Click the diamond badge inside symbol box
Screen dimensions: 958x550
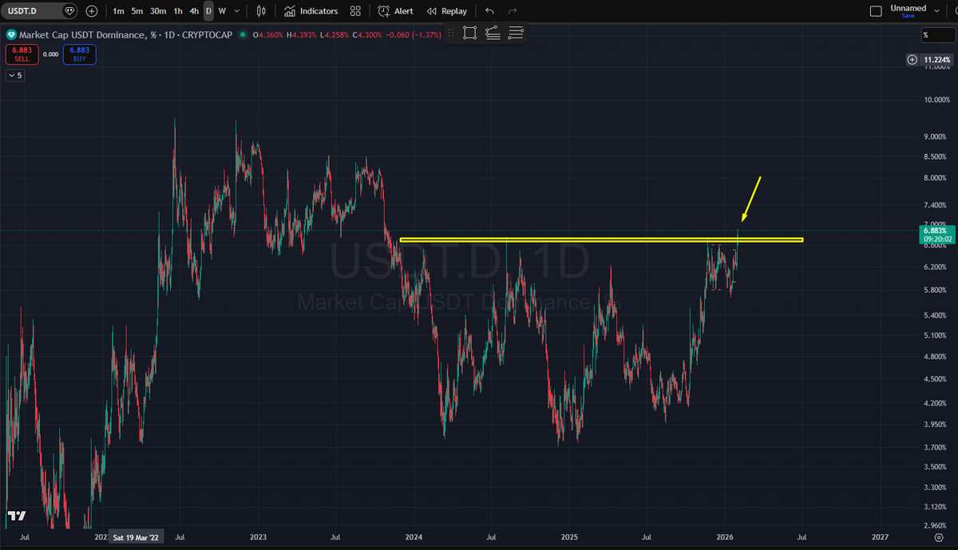coord(69,11)
